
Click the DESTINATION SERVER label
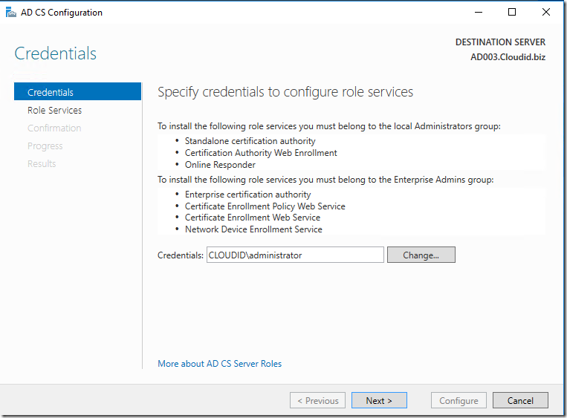500,42
